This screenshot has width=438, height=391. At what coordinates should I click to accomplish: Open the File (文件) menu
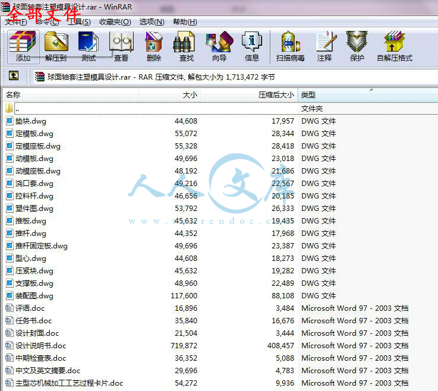point(15,22)
